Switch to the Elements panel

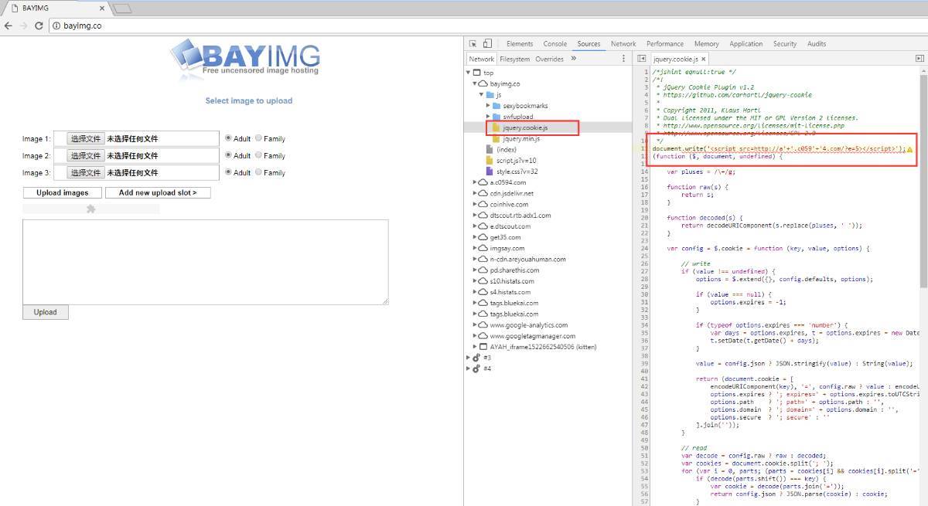click(x=520, y=44)
